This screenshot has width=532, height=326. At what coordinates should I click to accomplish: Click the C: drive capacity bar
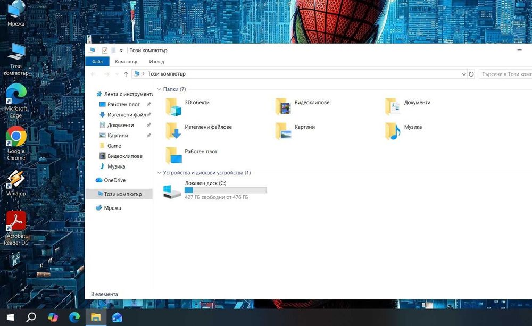pyautogui.click(x=225, y=190)
